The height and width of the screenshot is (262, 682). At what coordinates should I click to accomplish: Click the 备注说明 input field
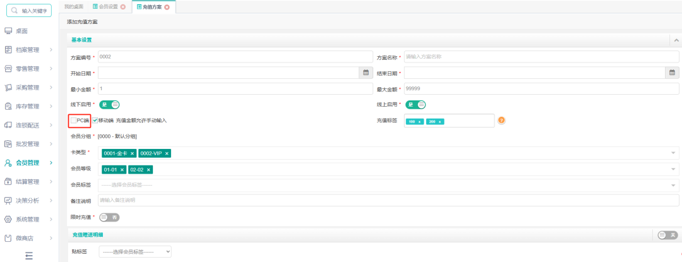(x=388, y=200)
